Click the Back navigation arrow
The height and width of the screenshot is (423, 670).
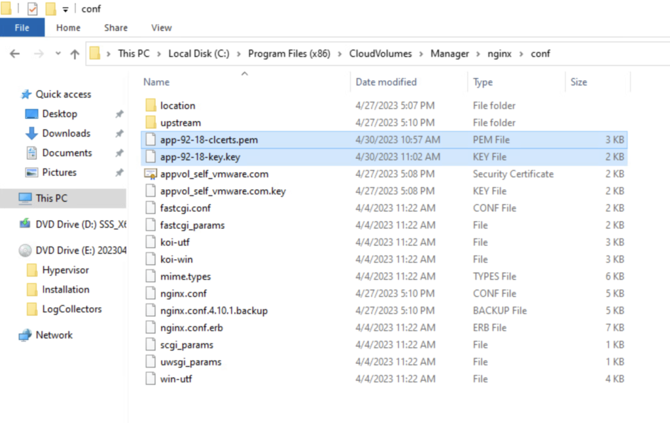tap(15, 54)
